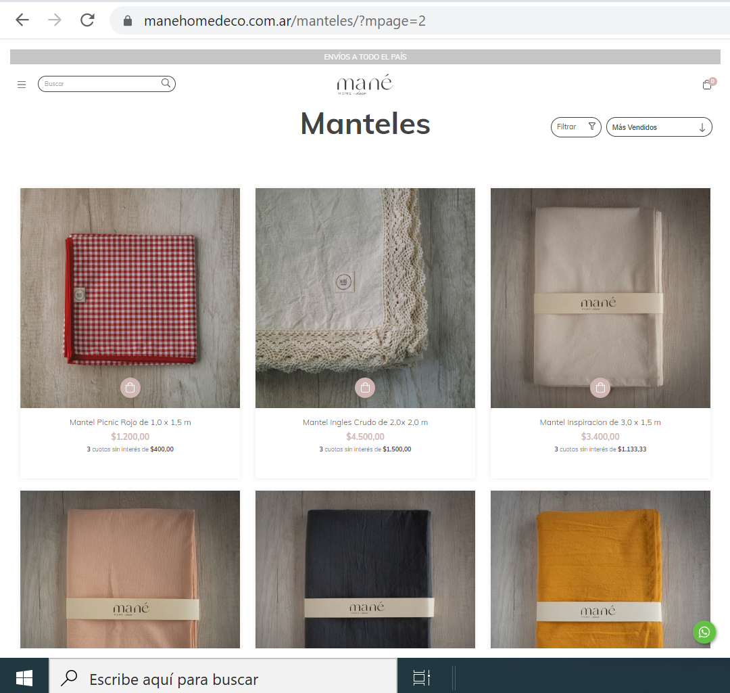Add Mantel Inspiracion to cart
Image resolution: width=730 pixels, height=693 pixels.
click(600, 388)
